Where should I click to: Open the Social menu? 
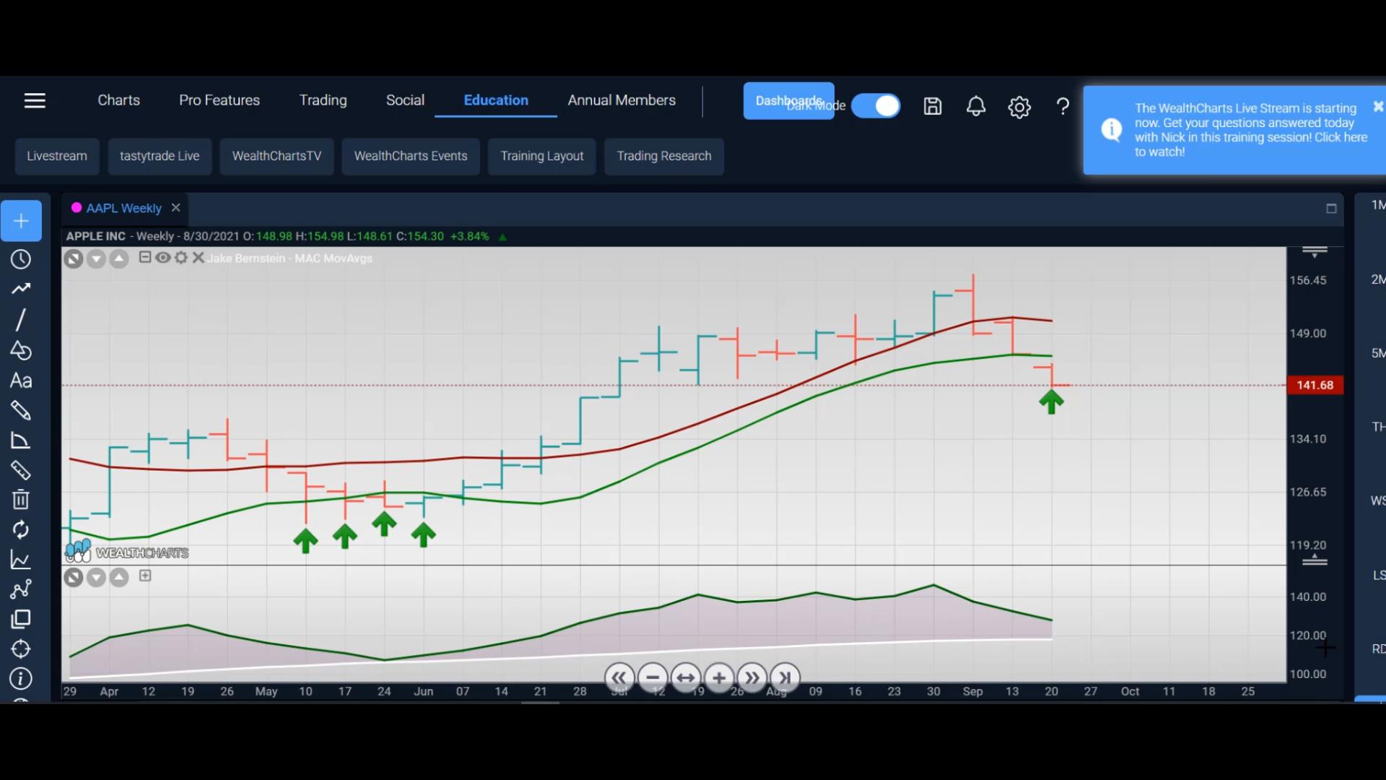pos(405,100)
